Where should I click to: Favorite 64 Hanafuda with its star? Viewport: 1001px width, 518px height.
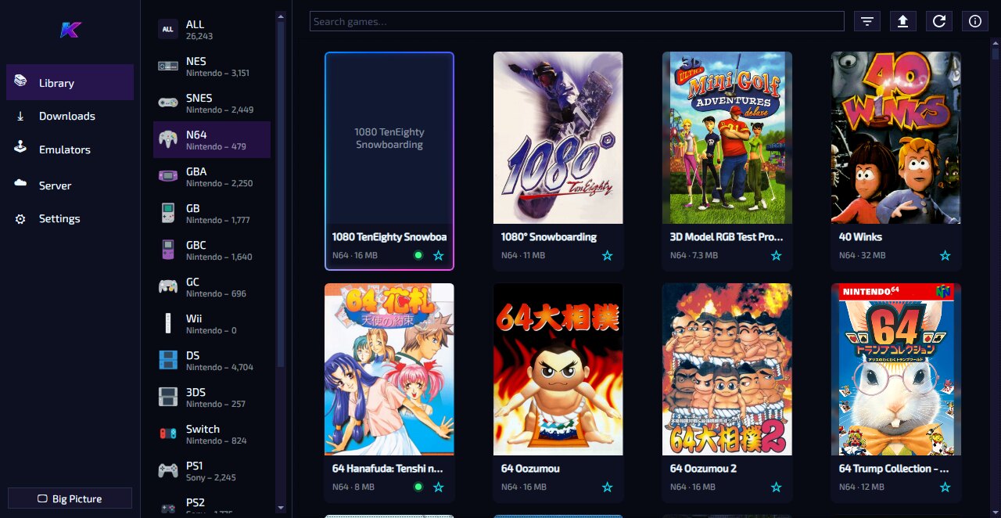(438, 487)
